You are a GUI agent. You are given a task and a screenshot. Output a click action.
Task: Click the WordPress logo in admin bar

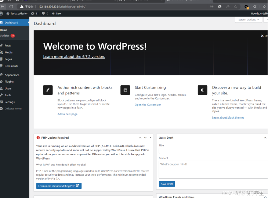1,14
